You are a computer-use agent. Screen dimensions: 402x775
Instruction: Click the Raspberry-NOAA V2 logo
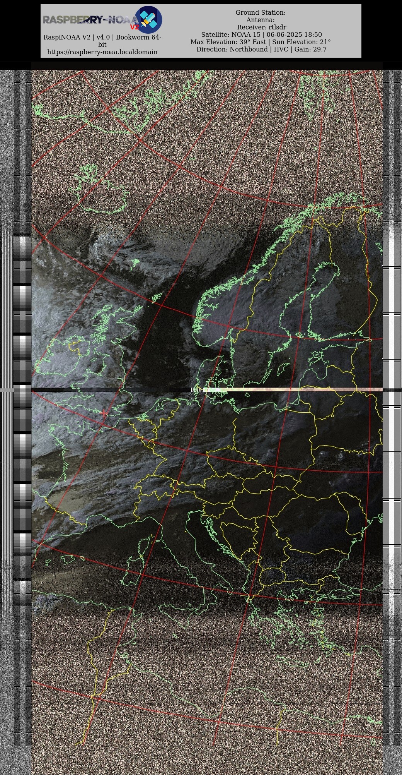pyautogui.click(x=102, y=20)
